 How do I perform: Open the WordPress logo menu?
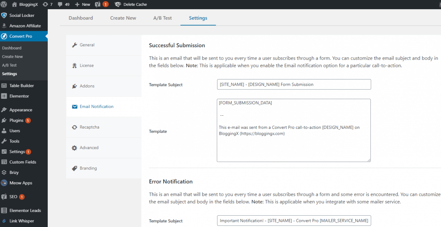pos(4,4)
